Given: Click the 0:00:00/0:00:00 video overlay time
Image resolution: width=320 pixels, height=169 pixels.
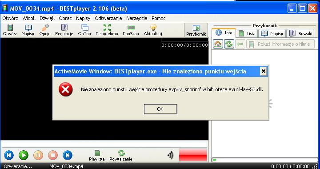Looking at the screenshot, I should (x=185, y=45).
